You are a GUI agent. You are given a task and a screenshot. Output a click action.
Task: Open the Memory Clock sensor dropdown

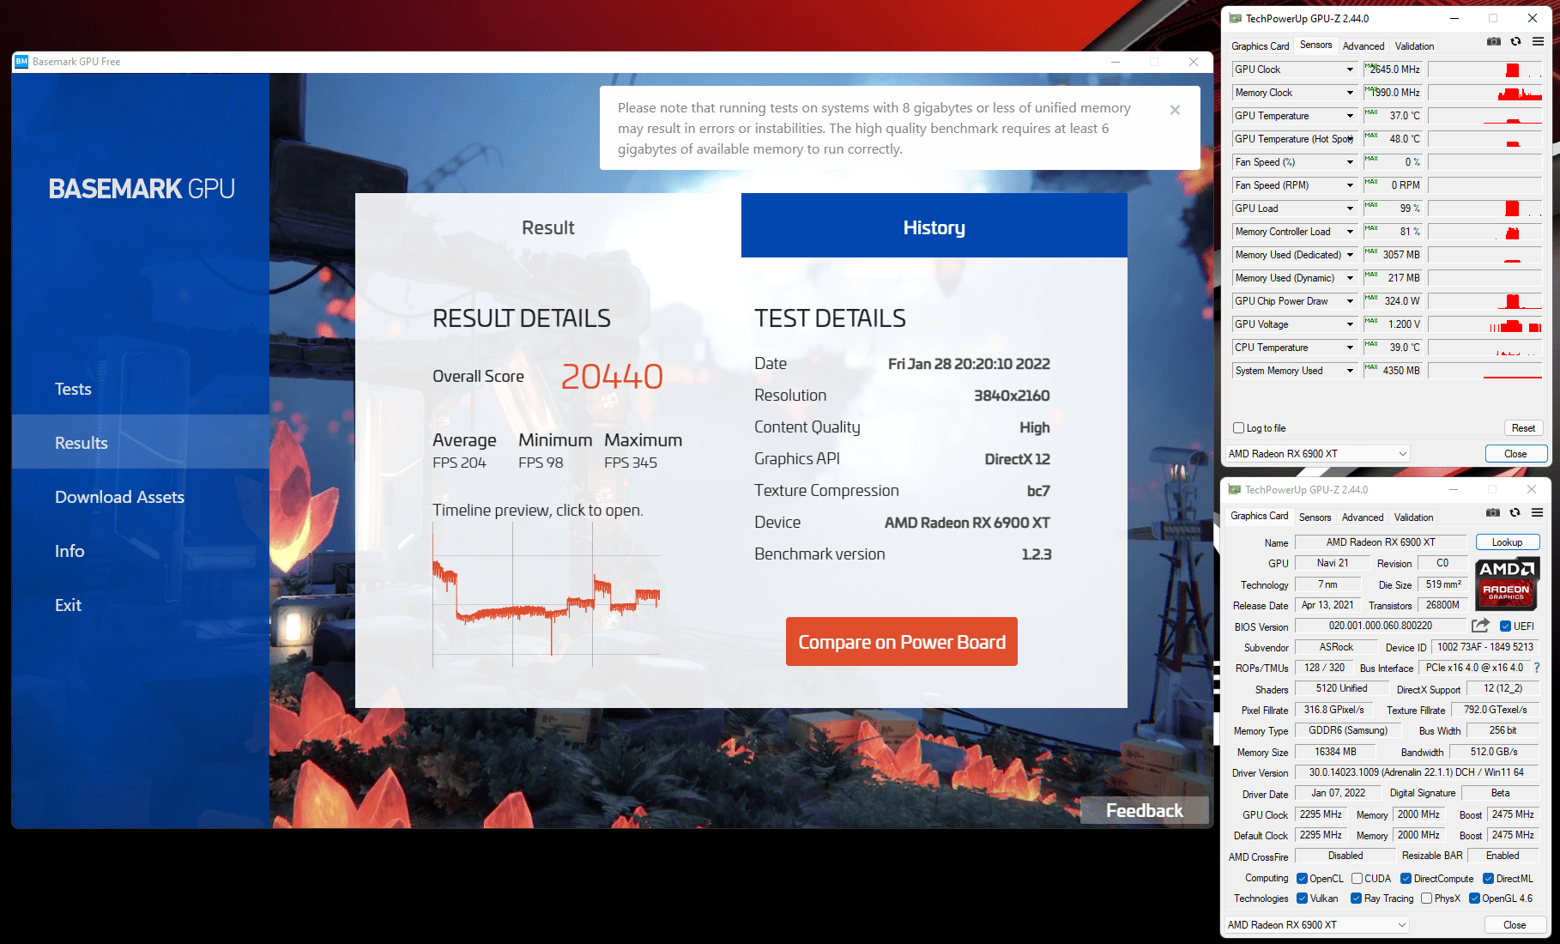[1350, 93]
